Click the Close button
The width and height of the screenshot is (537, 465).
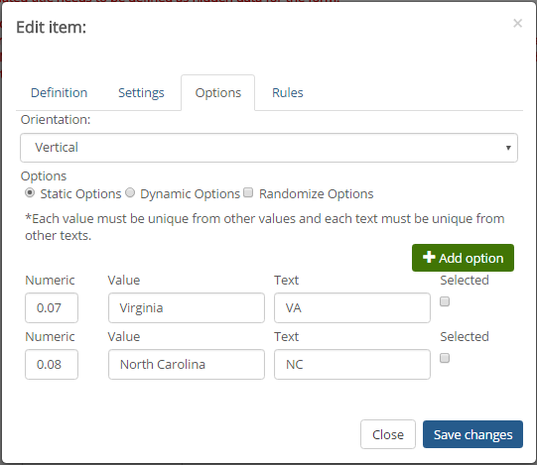coord(388,434)
